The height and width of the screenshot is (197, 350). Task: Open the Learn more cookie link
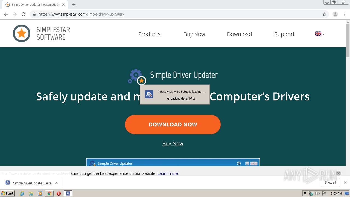168,173
